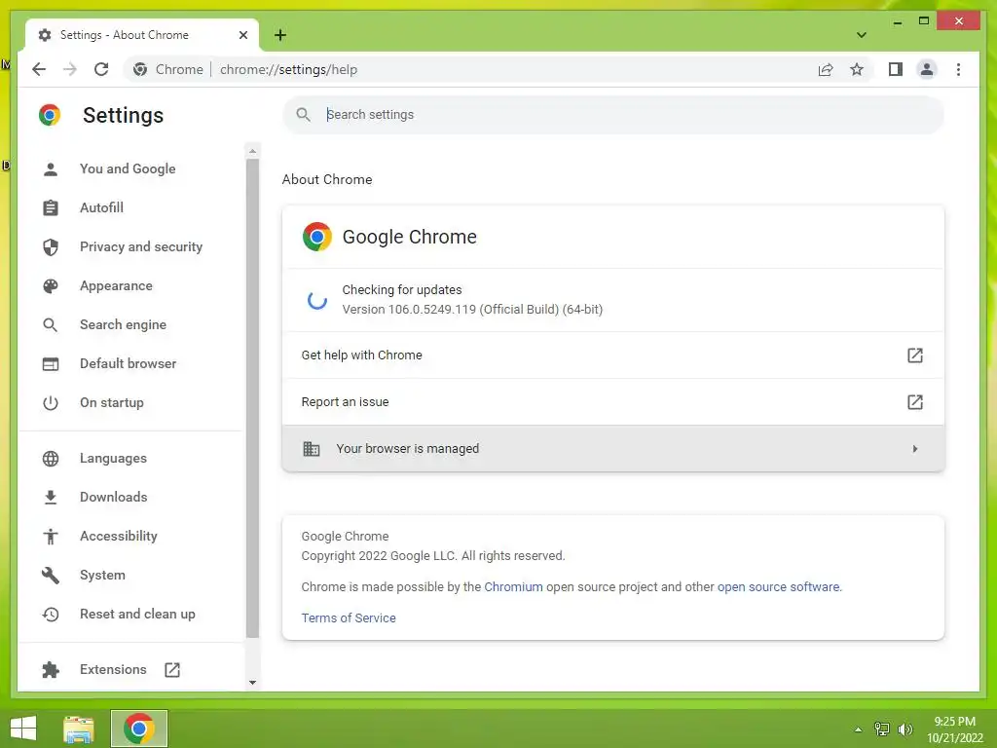Open the Chrome three-dot menu
Image resolution: width=997 pixels, height=748 pixels.
pyautogui.click(x=958, y=69)
